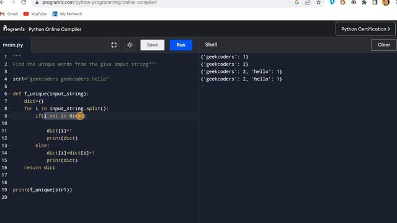Open the LinkedIn My Network bookmark
The width and height of the screenshot is (397, 223).
(x=68, y=14)
